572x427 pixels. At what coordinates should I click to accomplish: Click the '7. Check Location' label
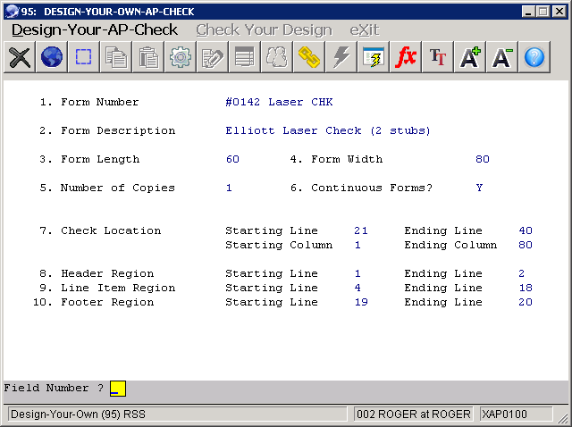point(100,230)
